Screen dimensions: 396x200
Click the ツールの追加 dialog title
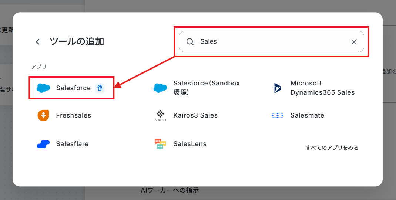click(x=77, y=42)
